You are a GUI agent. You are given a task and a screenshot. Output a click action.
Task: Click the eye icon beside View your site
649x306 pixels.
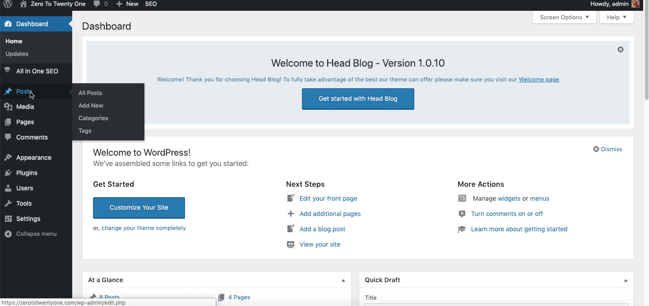point(291,244)
